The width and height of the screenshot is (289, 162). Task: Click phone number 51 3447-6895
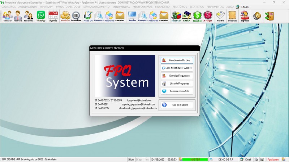point(102,108)
